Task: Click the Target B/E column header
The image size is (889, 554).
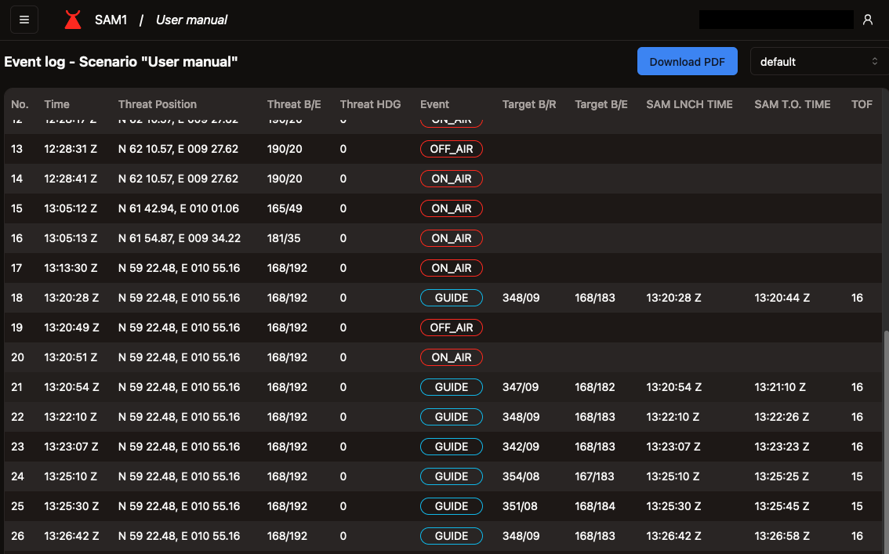Action: click(601, 104)
